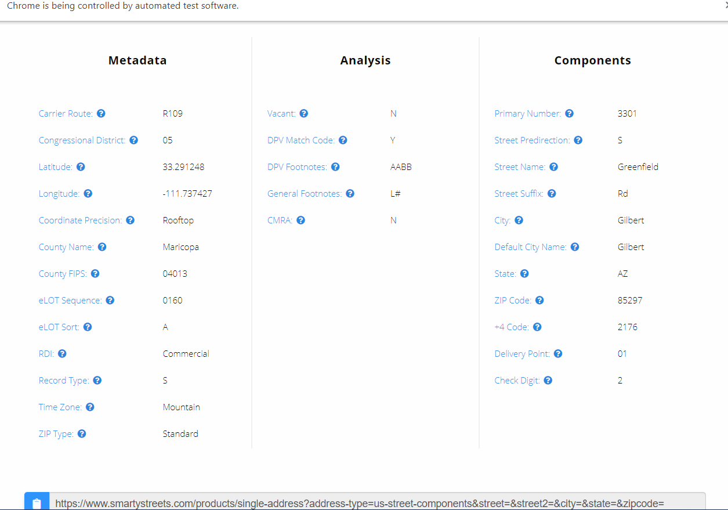
Task: Click question mark next to Street Name
Action: pyautogui.click(x=554, y=167)
